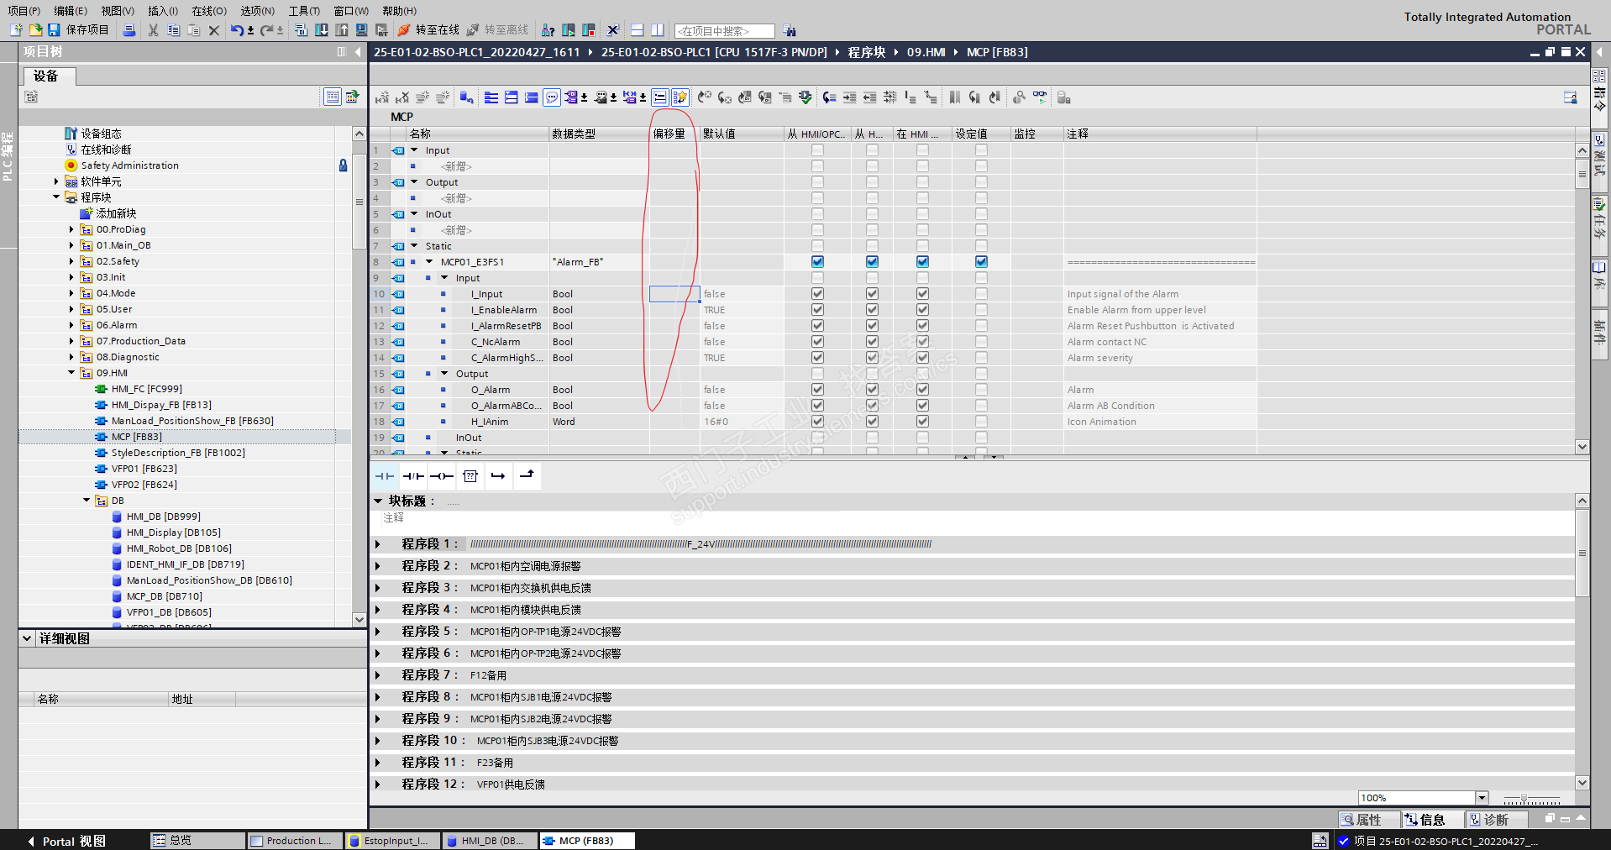1611x850 pixels.
Task: Toggle visible in HMI checkbox for H_IAnim
Action: [x=922, y=422]
